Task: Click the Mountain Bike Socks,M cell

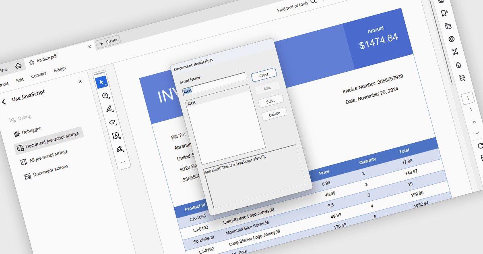Action: point(247,228)
